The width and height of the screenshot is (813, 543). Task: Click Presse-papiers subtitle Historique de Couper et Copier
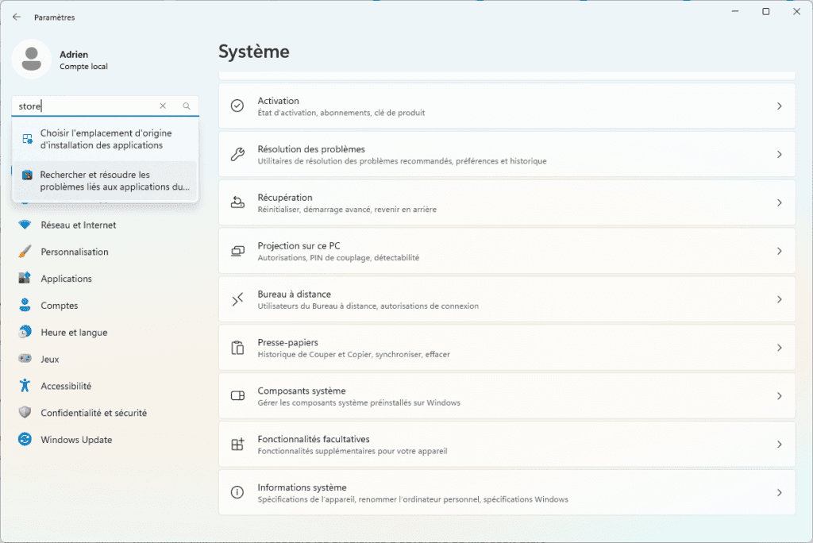coord(353,354)
